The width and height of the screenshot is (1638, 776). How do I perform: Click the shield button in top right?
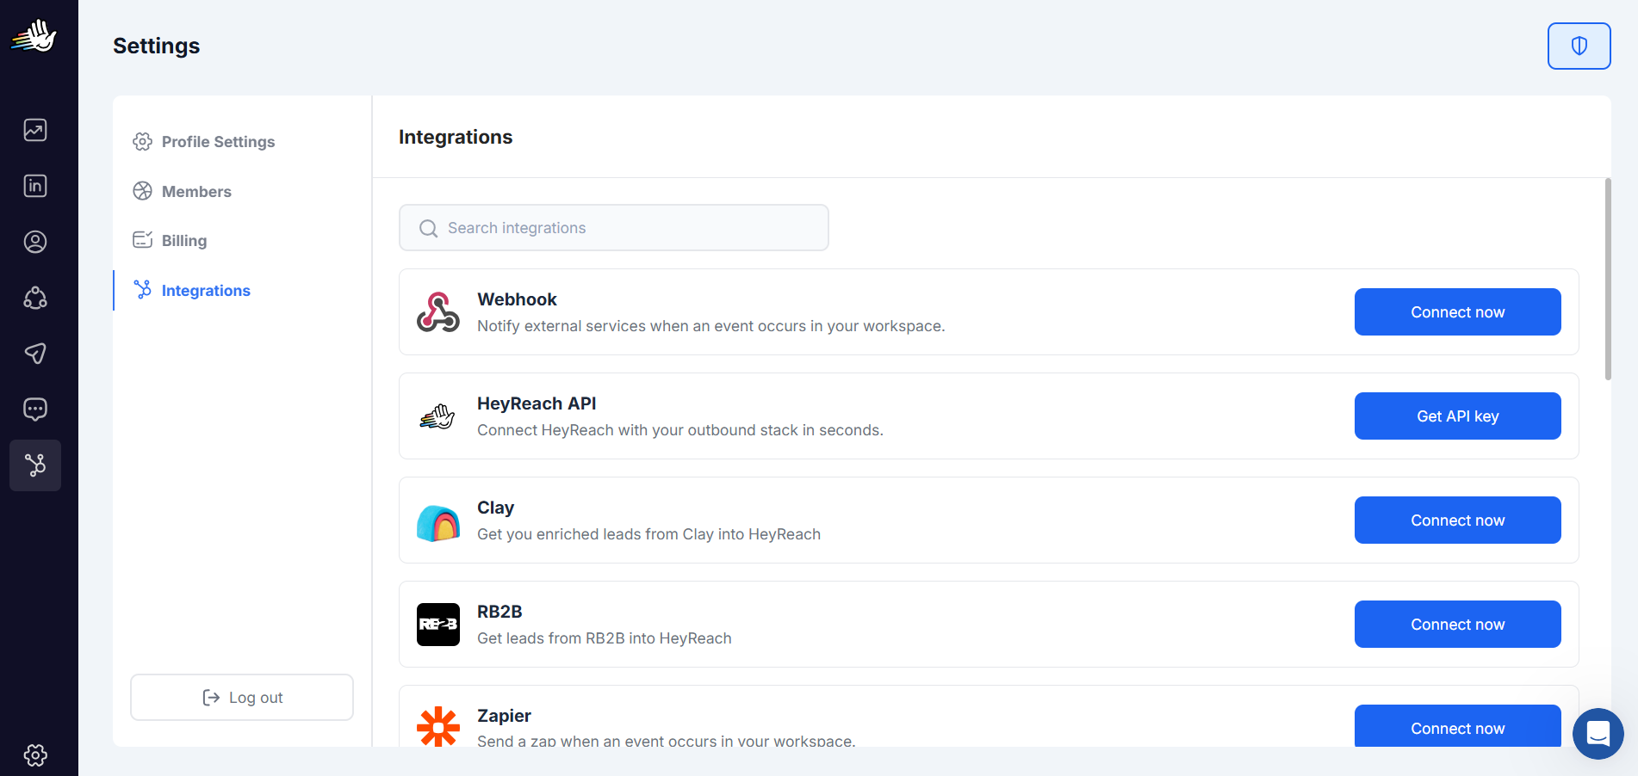click(1579, 46)
